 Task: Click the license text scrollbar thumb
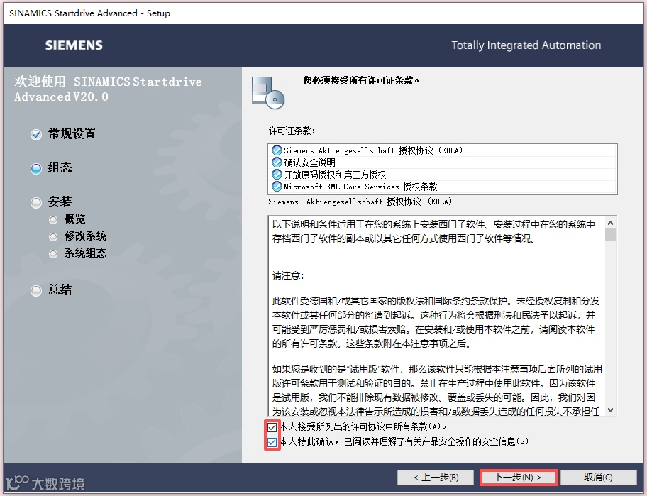pos(611,234)
